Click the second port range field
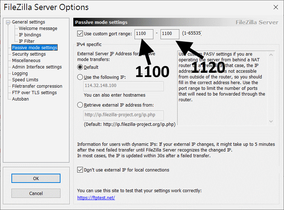The width and height of the screenshot is (284, 210). click(x=170, y=34)
